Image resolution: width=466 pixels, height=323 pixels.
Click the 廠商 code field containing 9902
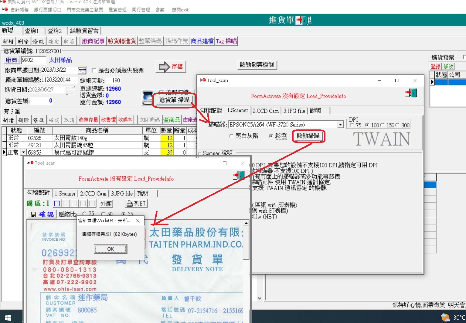tap(33, 60)
